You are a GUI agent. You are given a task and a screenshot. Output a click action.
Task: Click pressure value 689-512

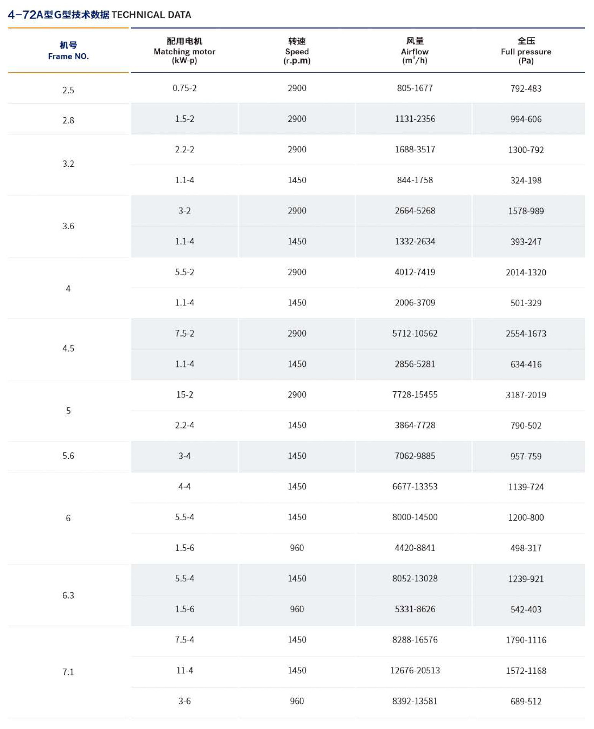tap(526, 702)
